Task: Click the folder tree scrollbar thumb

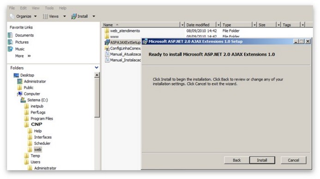Action: pos(97,98)
